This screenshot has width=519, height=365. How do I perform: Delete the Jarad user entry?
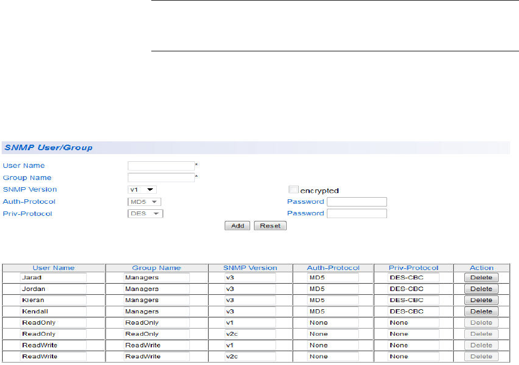(481, 278)
